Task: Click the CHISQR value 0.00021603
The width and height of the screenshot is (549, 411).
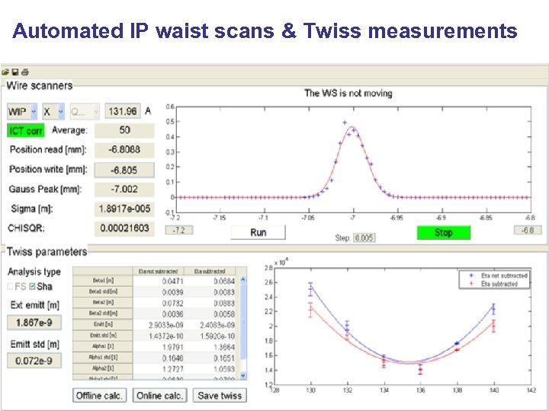Action: (124, 228)
